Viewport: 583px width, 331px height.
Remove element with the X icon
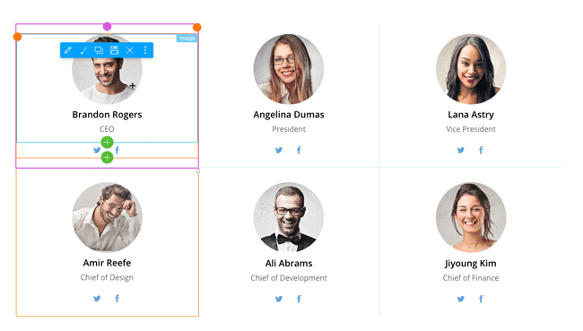130,50
